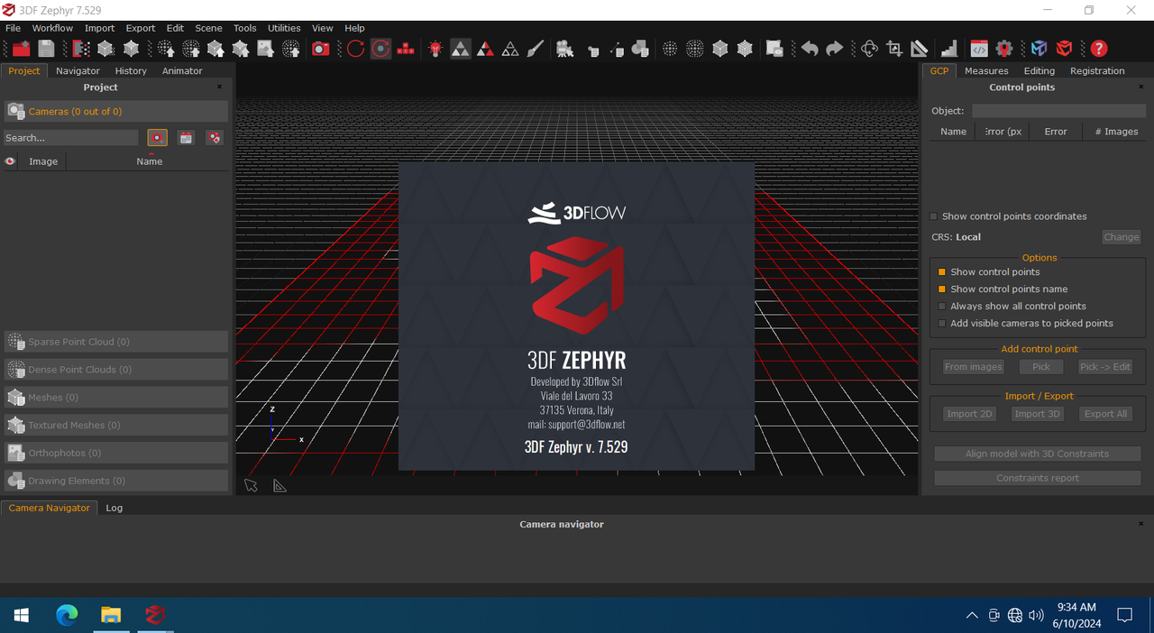This screenshot has width=1154, height=633.
Task: Enable Show control points coordinates checkbox
Action: pos(934,216)
